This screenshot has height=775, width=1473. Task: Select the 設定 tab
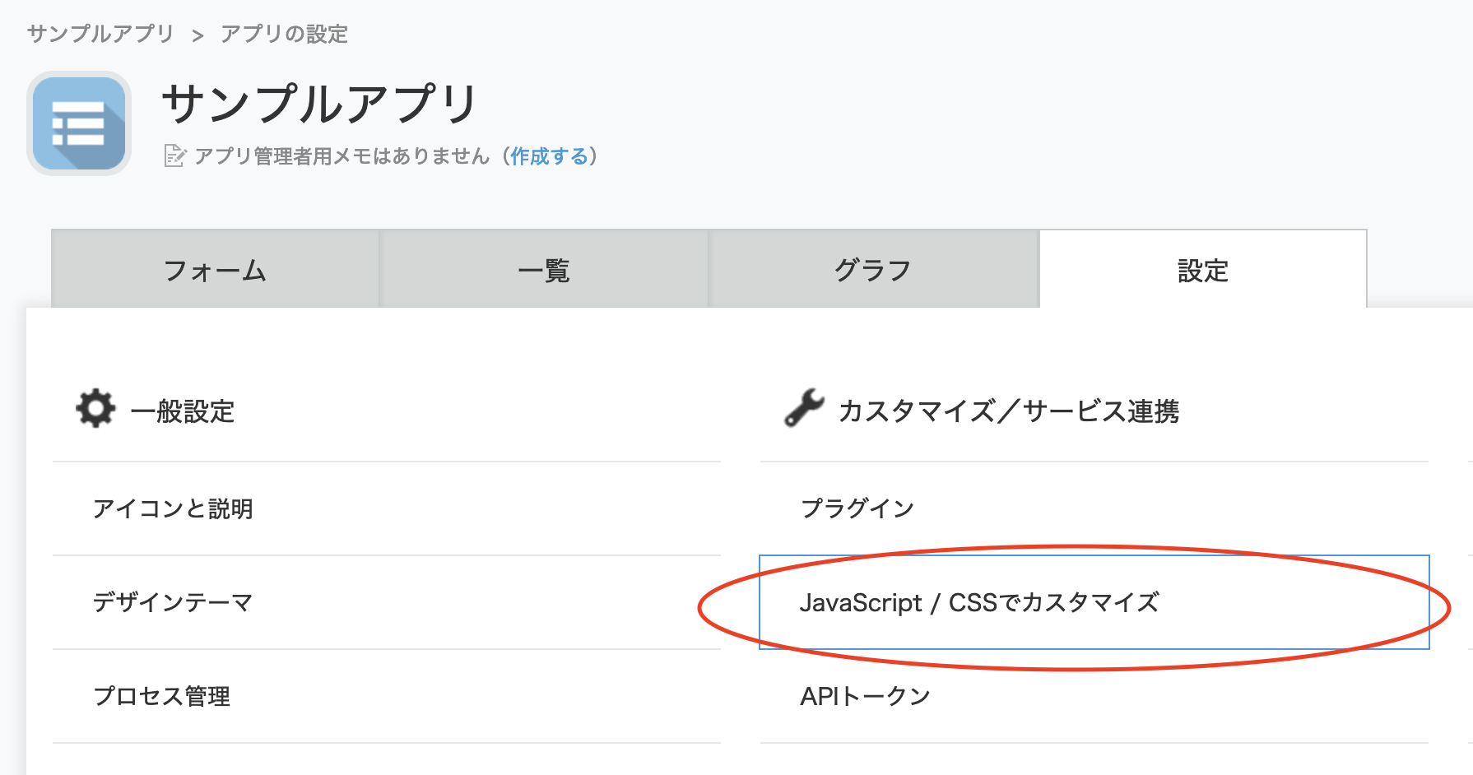(x=1203, y=270)
